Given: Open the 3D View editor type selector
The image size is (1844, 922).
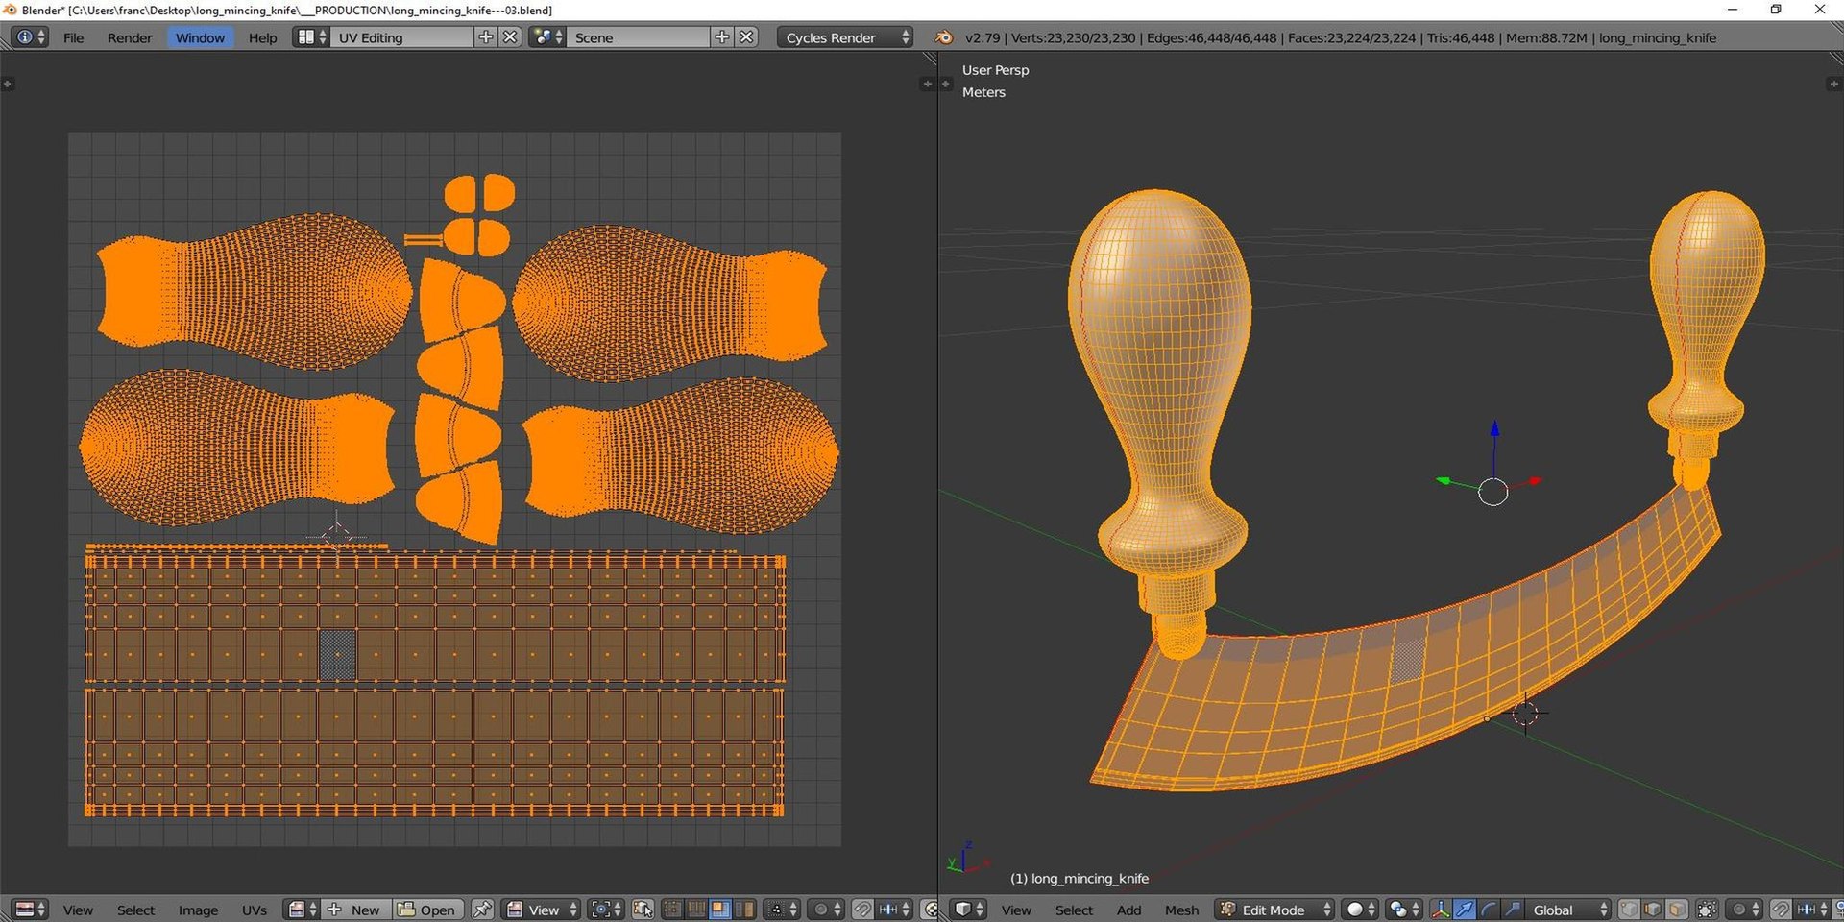Looking at the screenshot, I should [968, 910].
